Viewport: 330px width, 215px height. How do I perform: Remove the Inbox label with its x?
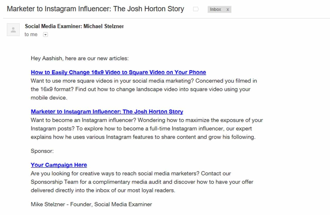[x=228, y=10]
